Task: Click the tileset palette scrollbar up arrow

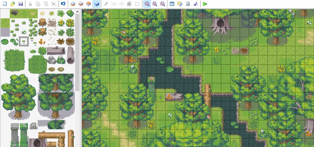Action: coord(77,12)
